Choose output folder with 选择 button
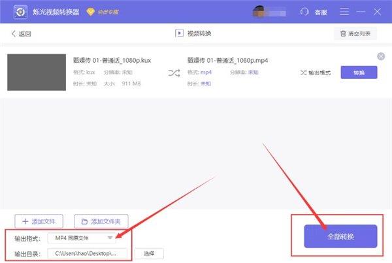 (149, 253)
